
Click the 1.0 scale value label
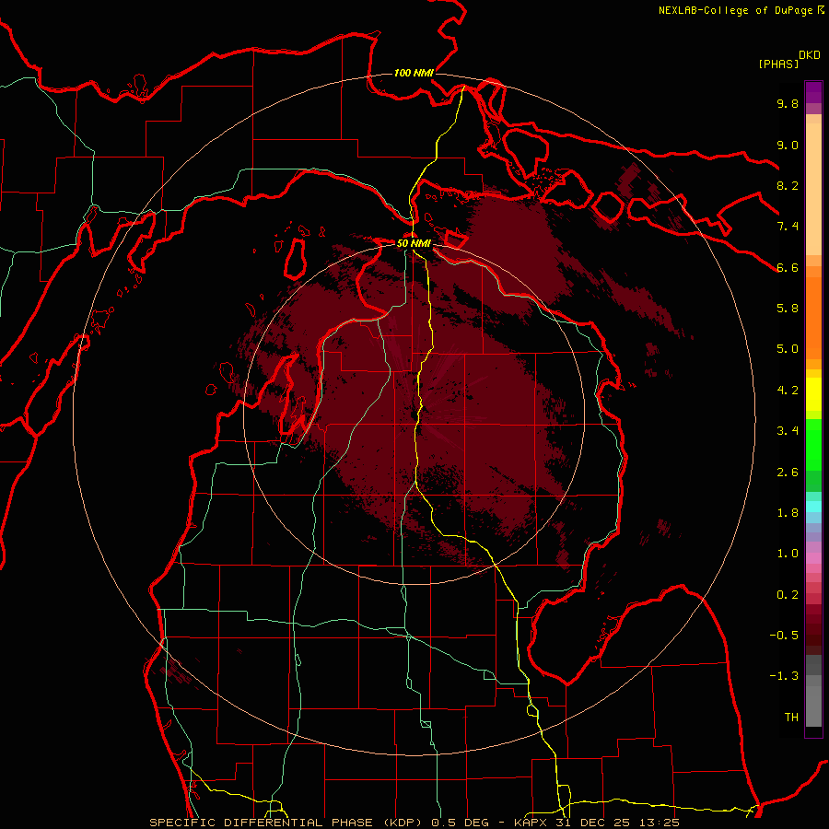[x=788, y=554]
